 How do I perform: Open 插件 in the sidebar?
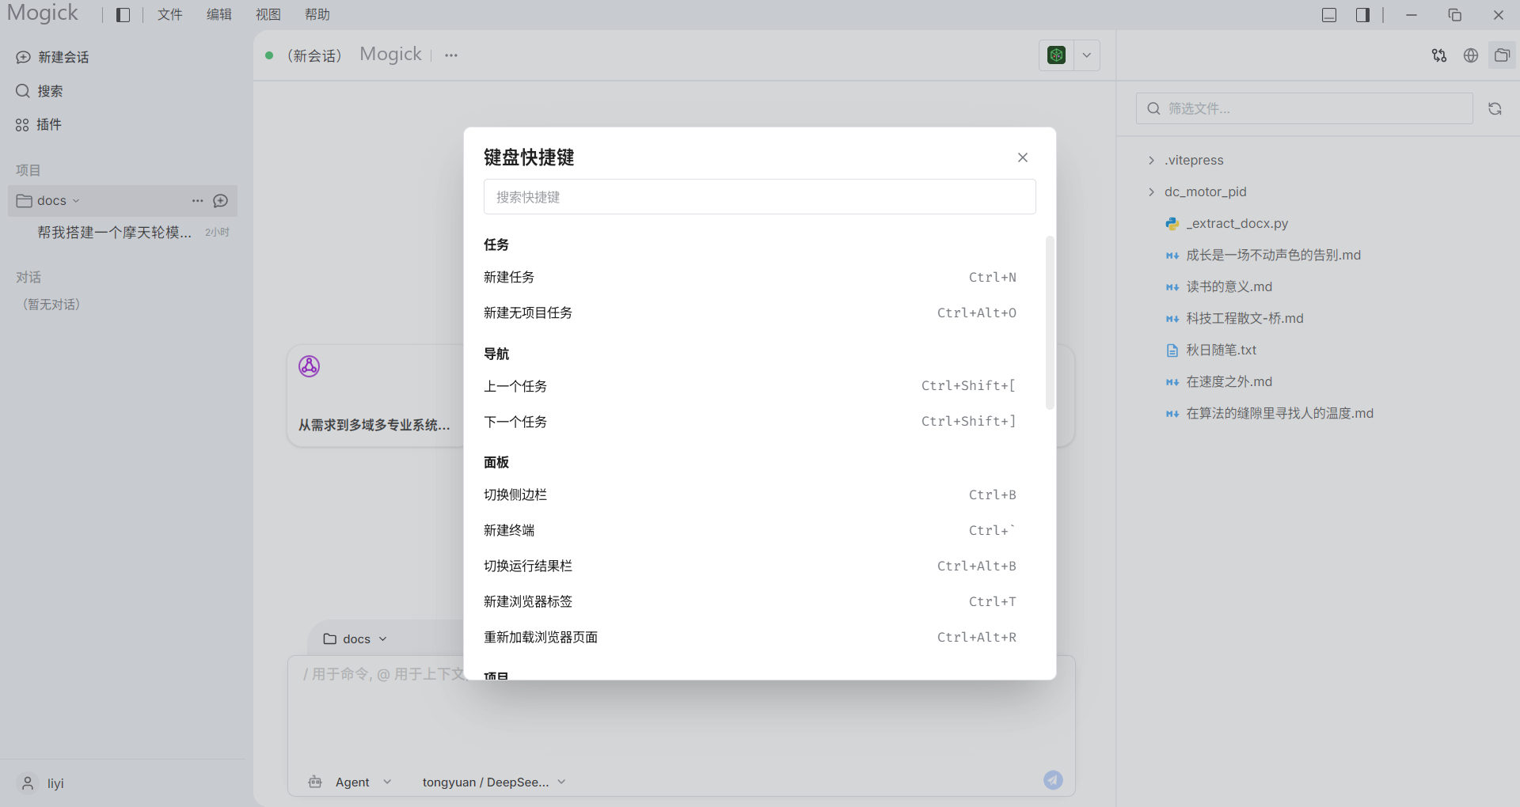tap(39, 125)
